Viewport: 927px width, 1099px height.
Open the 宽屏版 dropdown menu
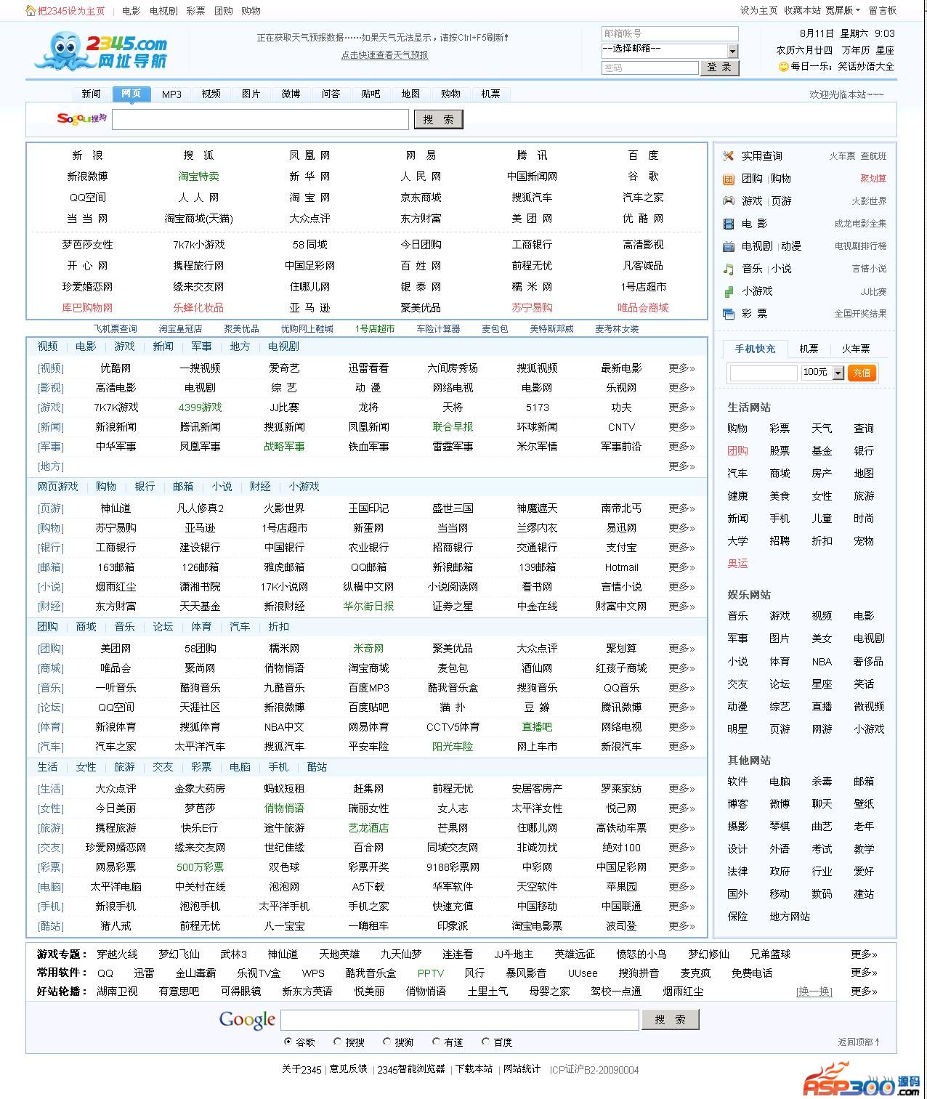coord(843,10)
